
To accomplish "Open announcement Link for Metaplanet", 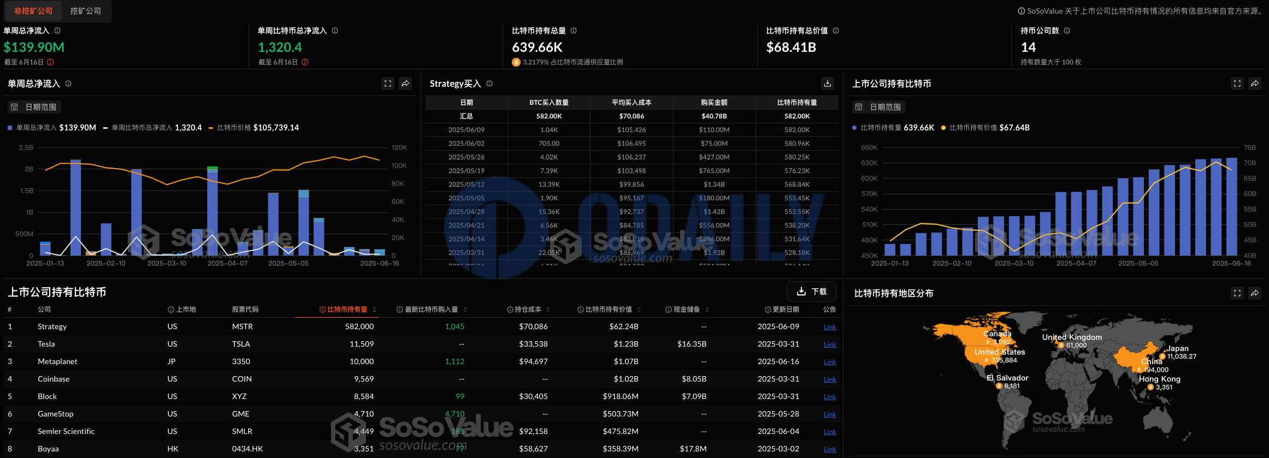I will 830,362.
